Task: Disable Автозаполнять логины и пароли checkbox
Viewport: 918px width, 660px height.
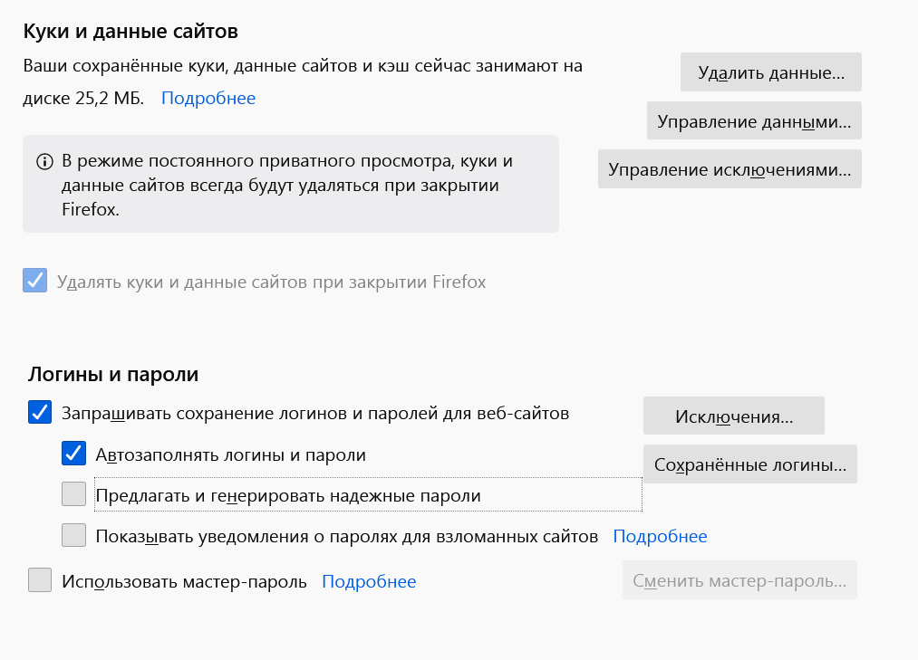Action: [x=73, y=454]
